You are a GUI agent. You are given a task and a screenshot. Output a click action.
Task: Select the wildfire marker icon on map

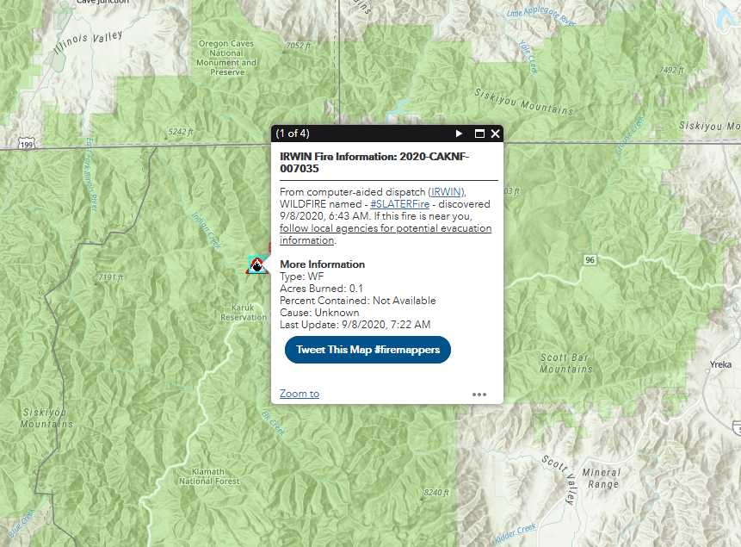[257, 265]
